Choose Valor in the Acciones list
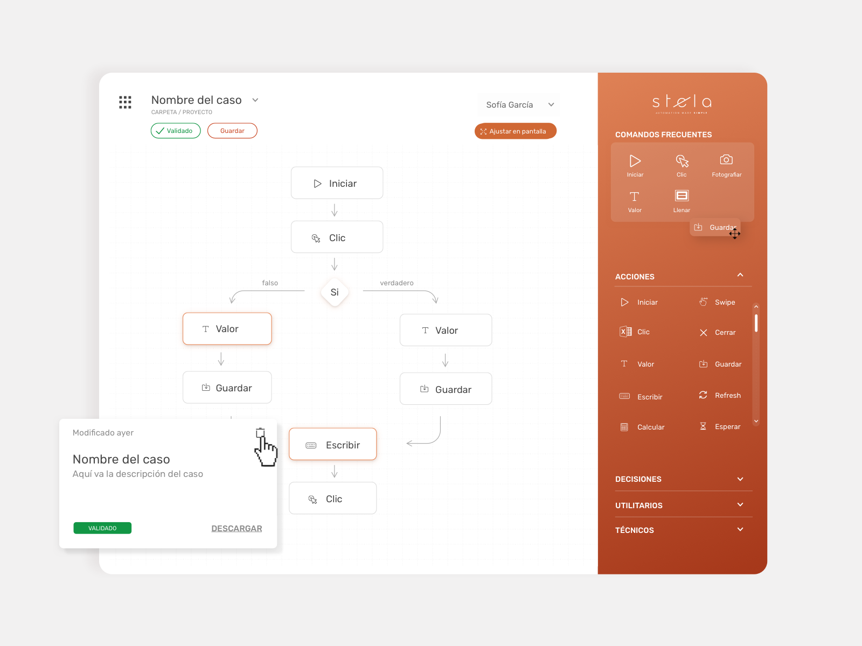Image resolution: width=862 pixels, height=646 pixels. (637, 364)
